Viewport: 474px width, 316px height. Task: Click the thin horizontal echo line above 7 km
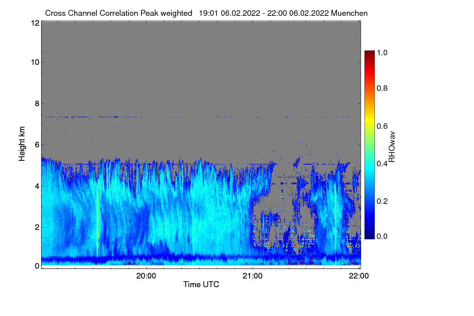(x=197, y=117)
